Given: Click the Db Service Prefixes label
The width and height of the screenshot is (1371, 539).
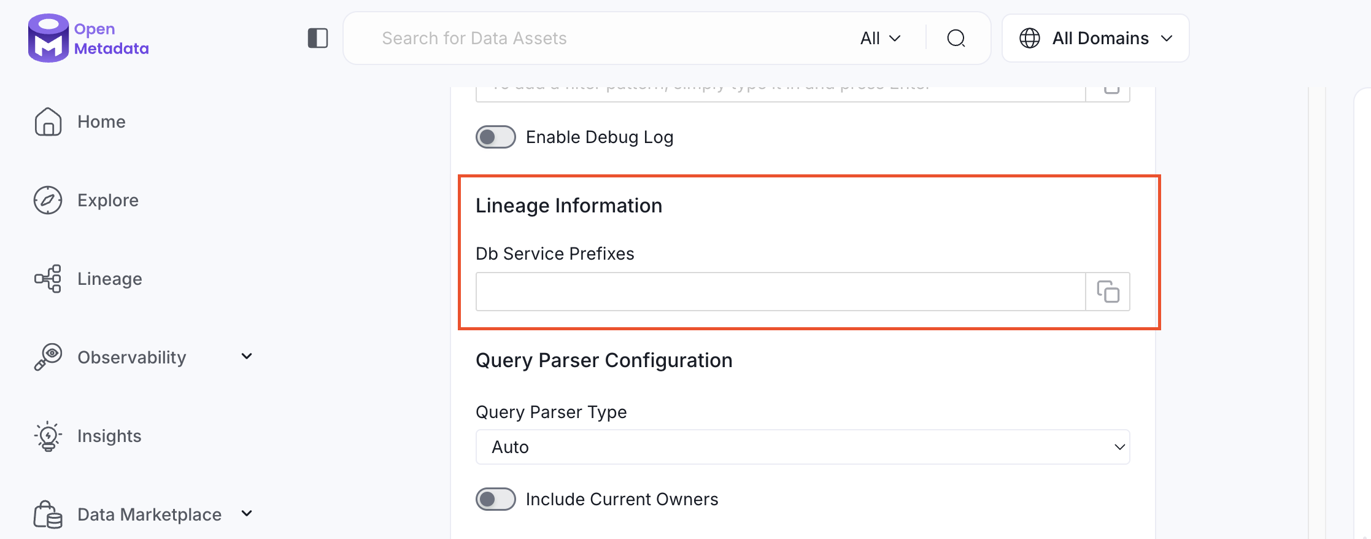Looking at the screenshot, I should tap(555, 254).
